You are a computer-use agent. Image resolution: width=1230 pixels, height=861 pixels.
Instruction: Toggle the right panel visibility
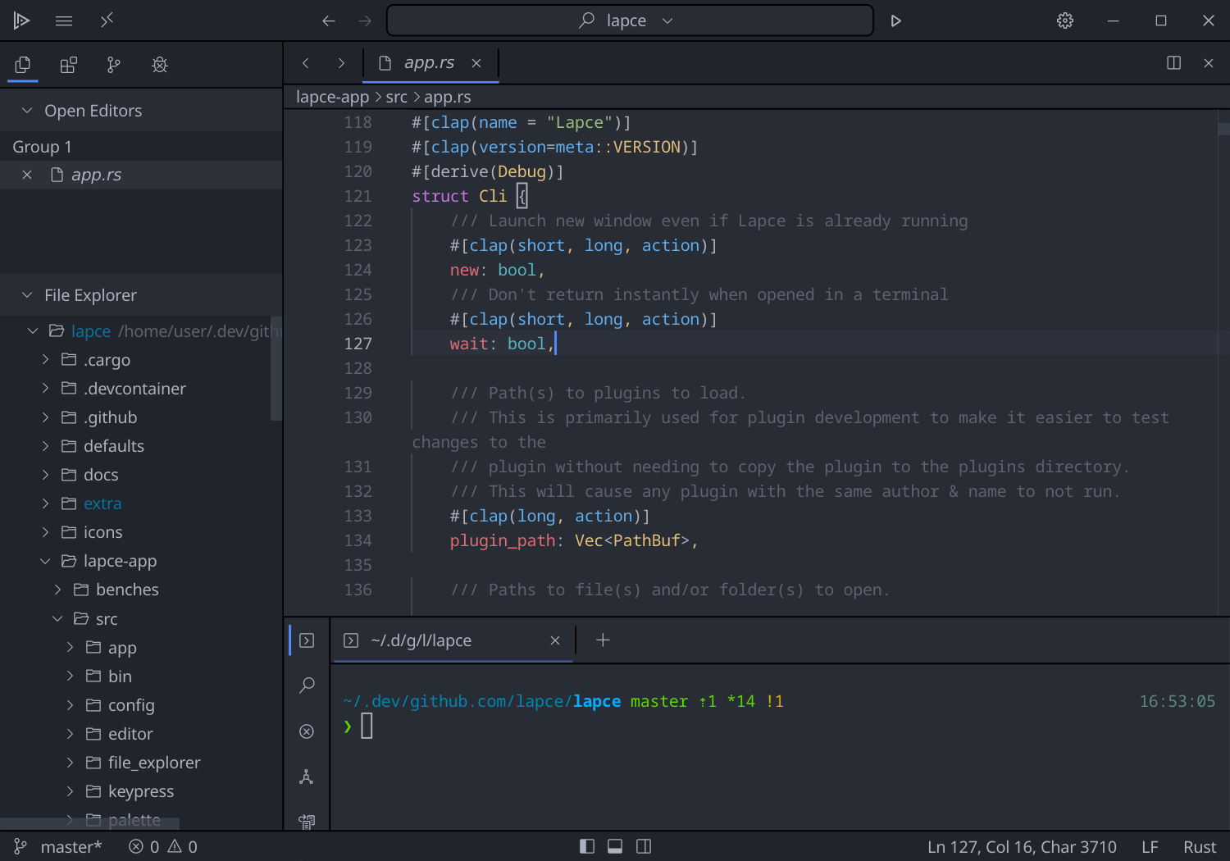(644, 846)
